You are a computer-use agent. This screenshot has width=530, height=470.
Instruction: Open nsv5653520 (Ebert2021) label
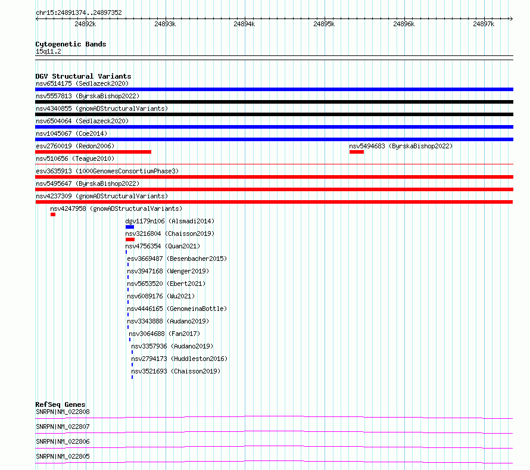166,284
